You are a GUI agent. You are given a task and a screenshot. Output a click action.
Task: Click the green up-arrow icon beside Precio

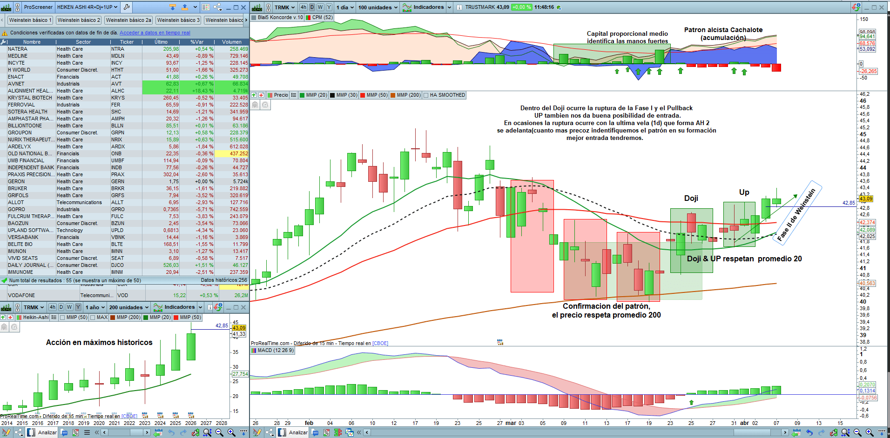(254, 95)
